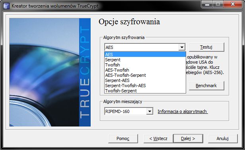The width and height of the screenshot is (245, 150).
Task: Go back with the Wstecz button
Action: tap(158, 138)
